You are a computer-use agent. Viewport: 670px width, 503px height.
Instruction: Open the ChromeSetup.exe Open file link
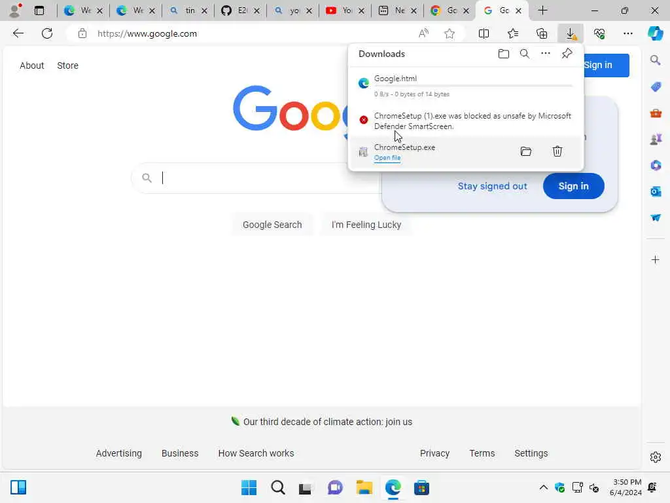point(387,158)
